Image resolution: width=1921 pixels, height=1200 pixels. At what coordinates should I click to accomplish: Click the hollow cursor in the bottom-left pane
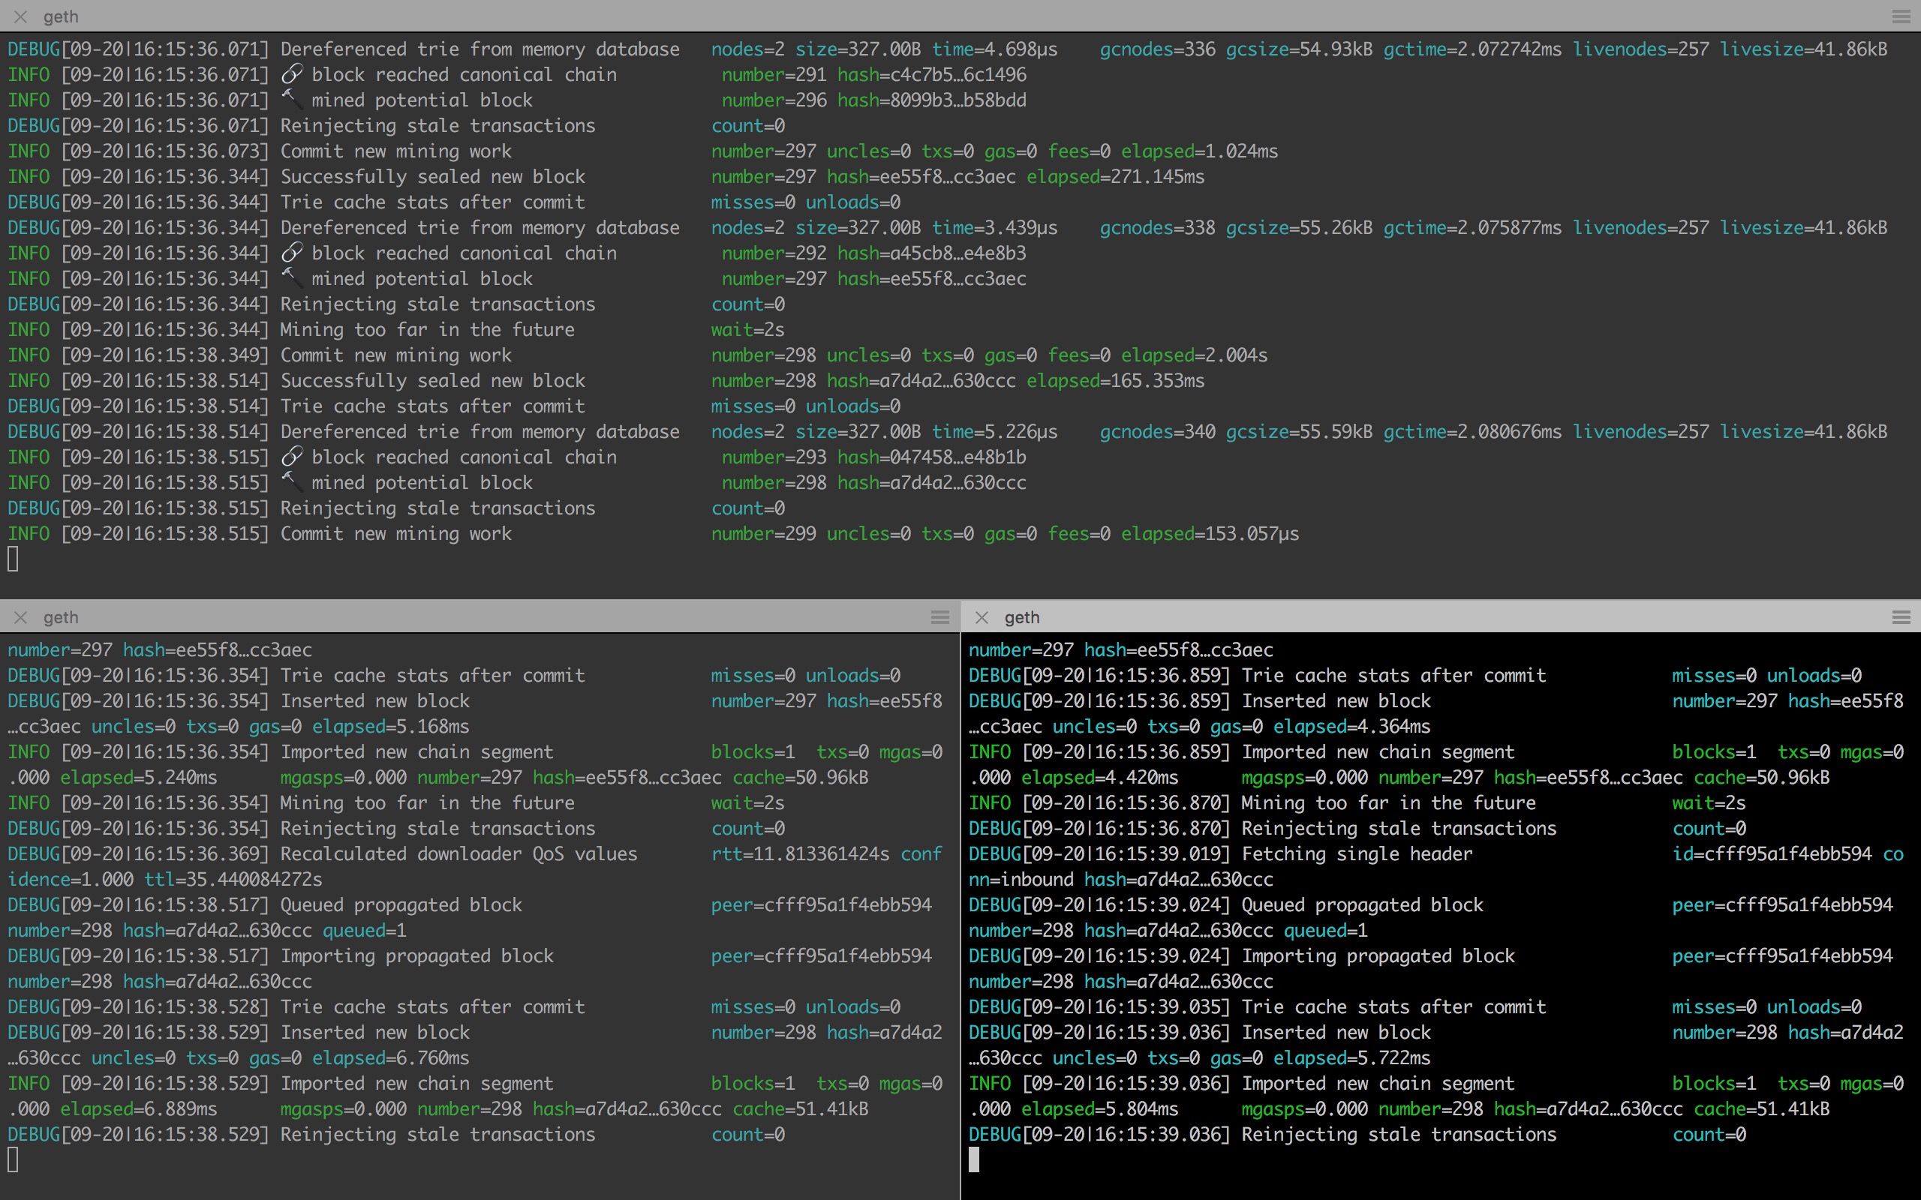pos(13,1160)
